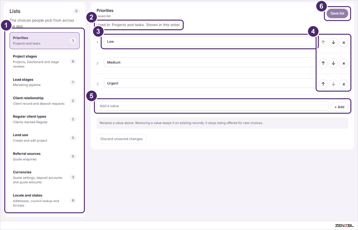Viewport: 358px width, 230px height.
Task: Remove the Urgent value
Action: 344,84
